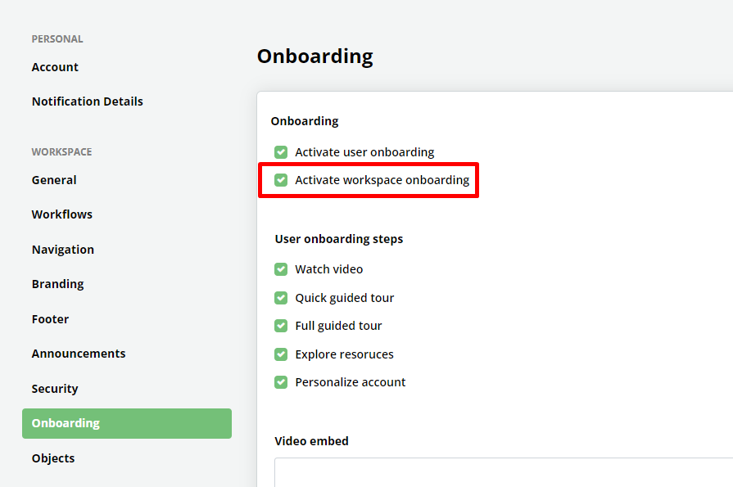
Task: Open Navigation settings
Action: pyautogui.click(x=63, y=250)
